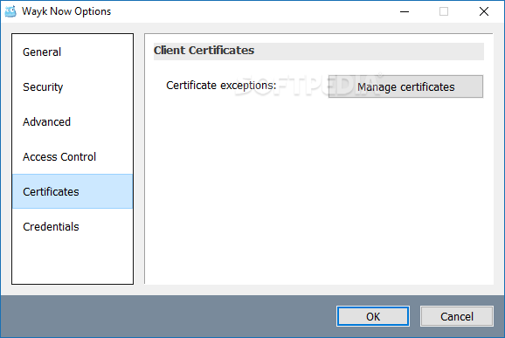Screen dimensions: 505x338
Task: Close the Wayk Now Options window
Action: 484,11
